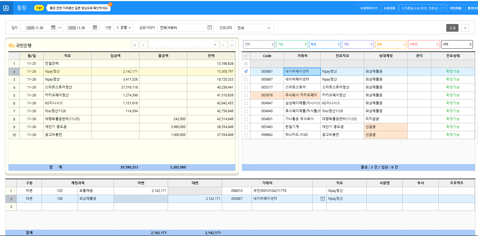Click the 카카오페이정산 transaction row
The width and height of the screenshot is (478, 236).
tap(122, 95)
